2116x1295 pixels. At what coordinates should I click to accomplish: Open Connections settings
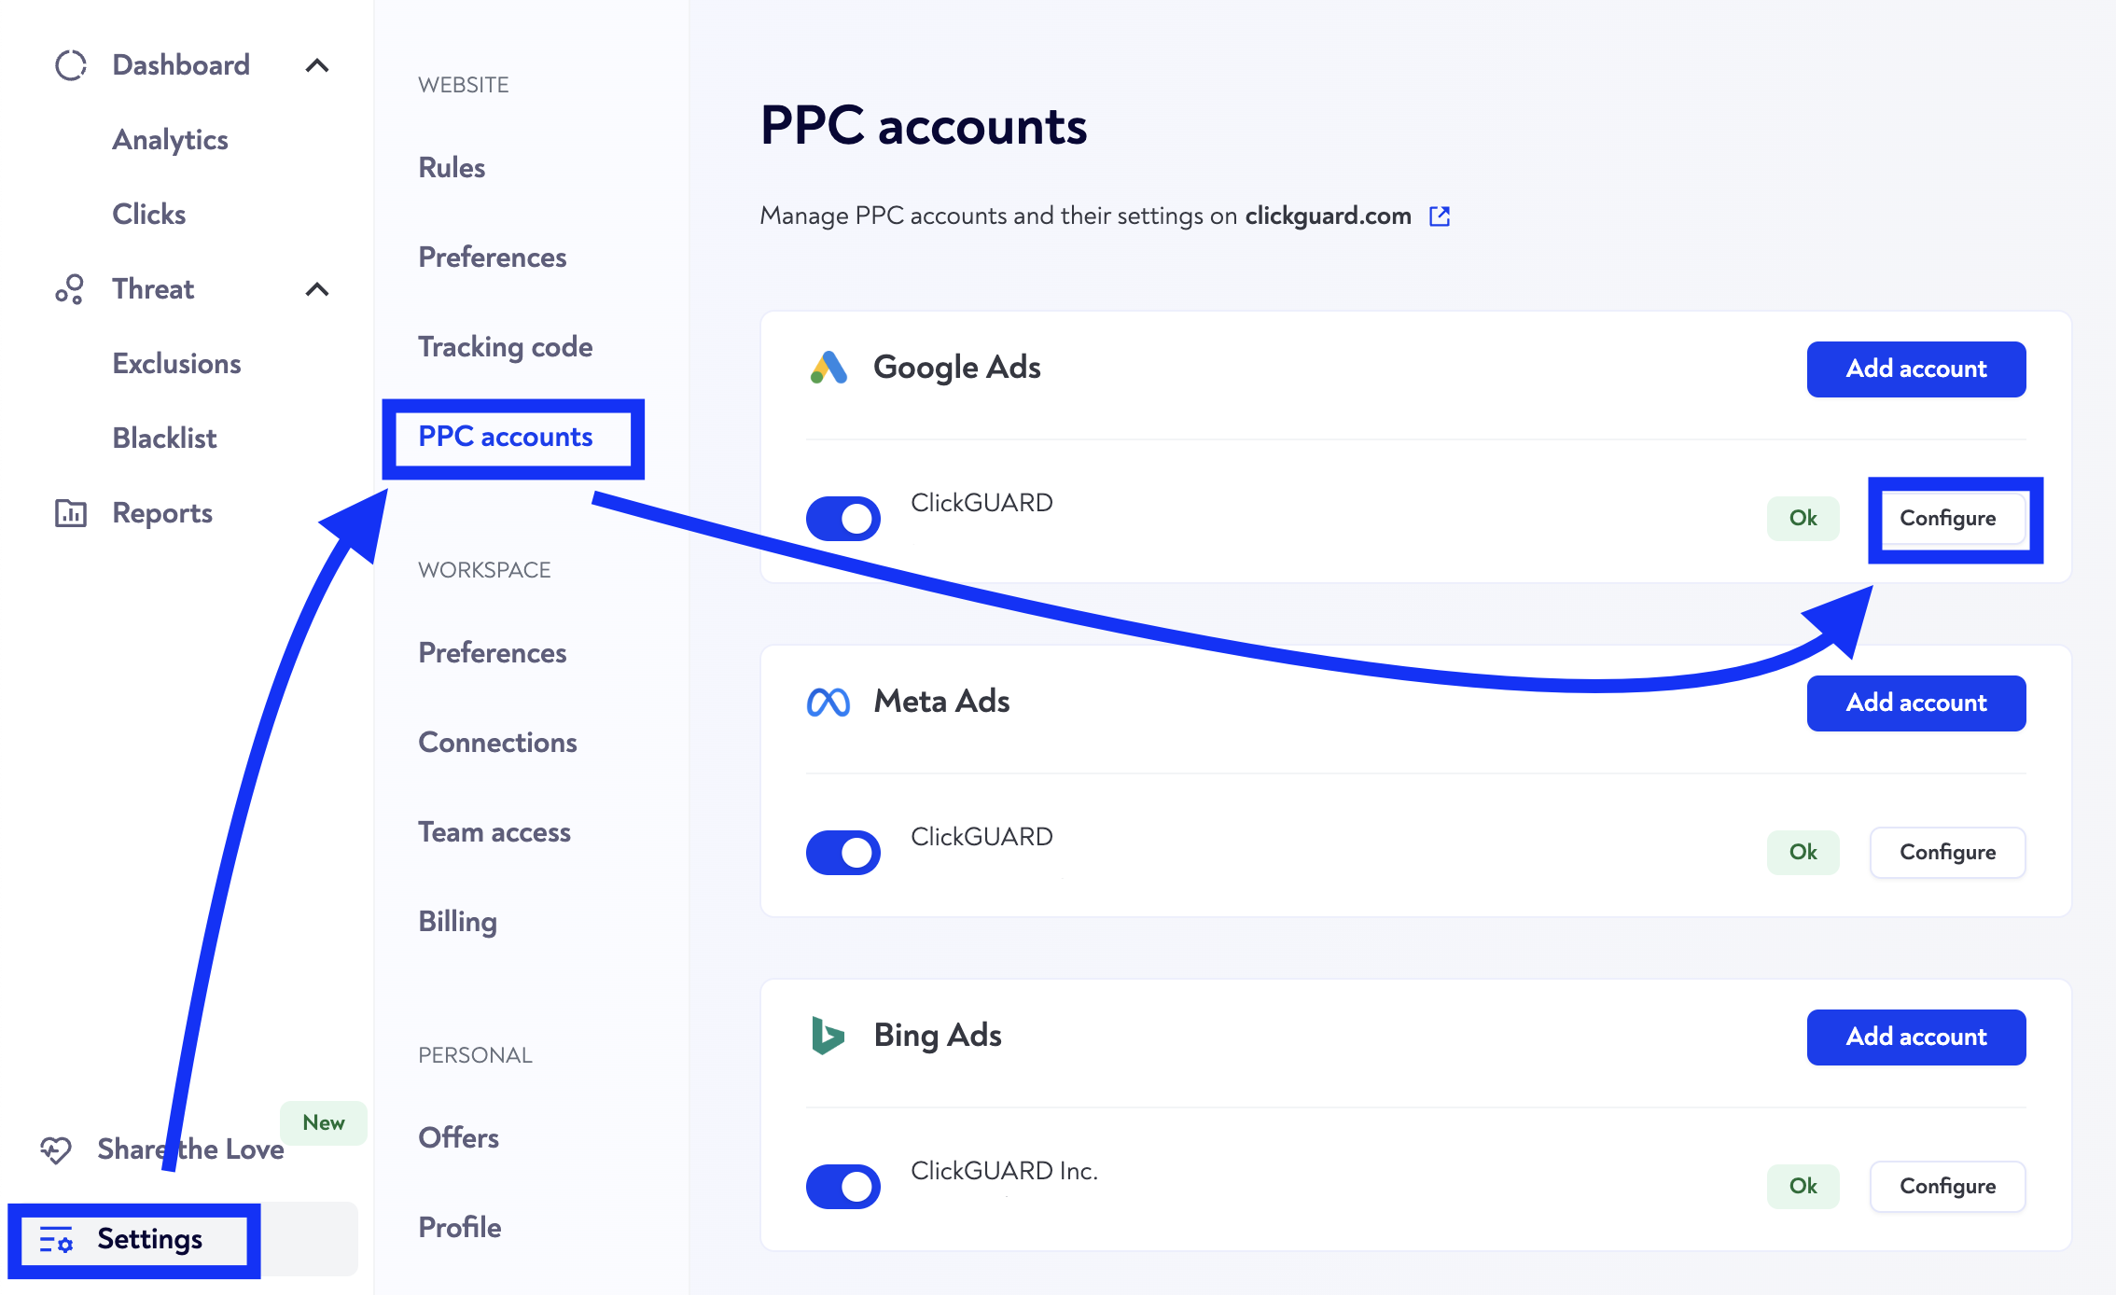pyautogui.click(x=497, y=743)
